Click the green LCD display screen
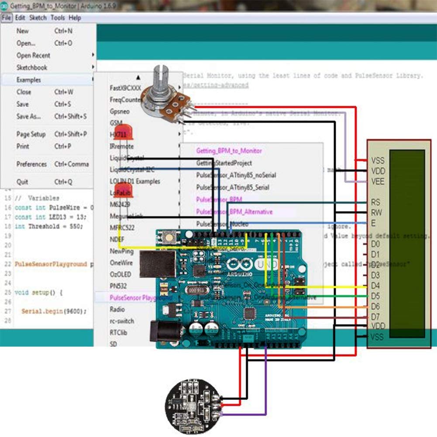The width and height of the screenshot is (437, 437). [x=406, y=244]
